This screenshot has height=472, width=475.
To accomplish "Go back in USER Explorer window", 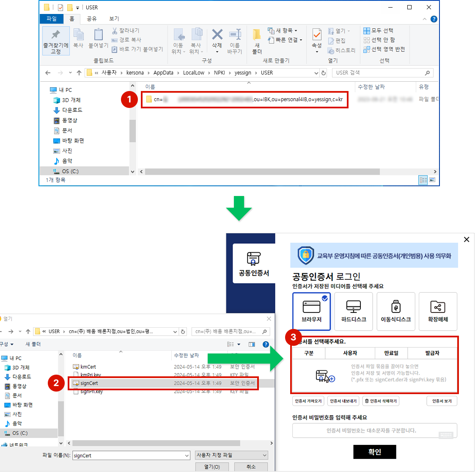I will coord(48,73).
